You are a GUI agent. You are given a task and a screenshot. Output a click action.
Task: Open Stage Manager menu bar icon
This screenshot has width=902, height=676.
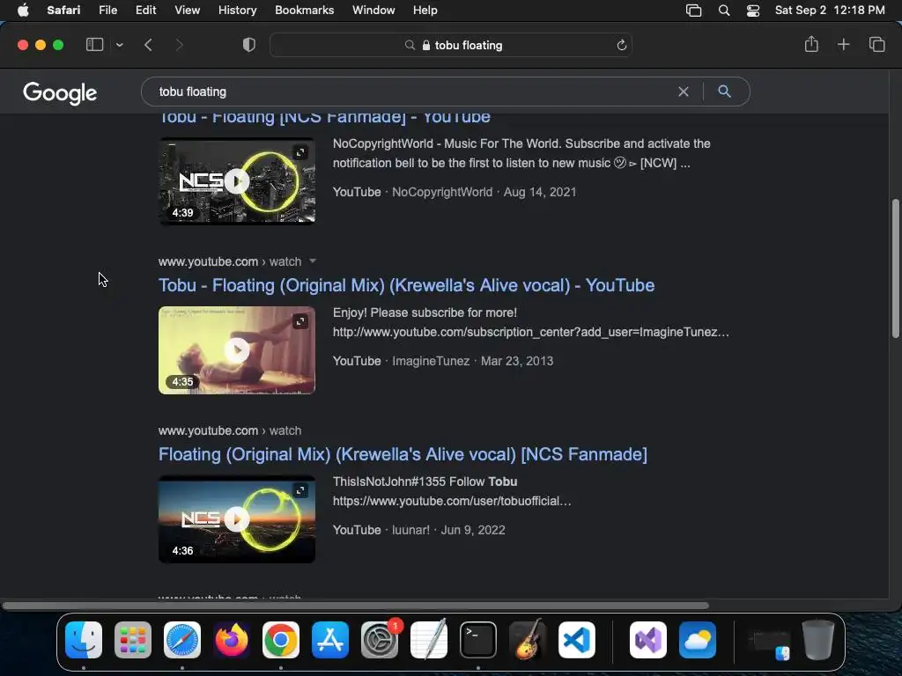[694, 11]
